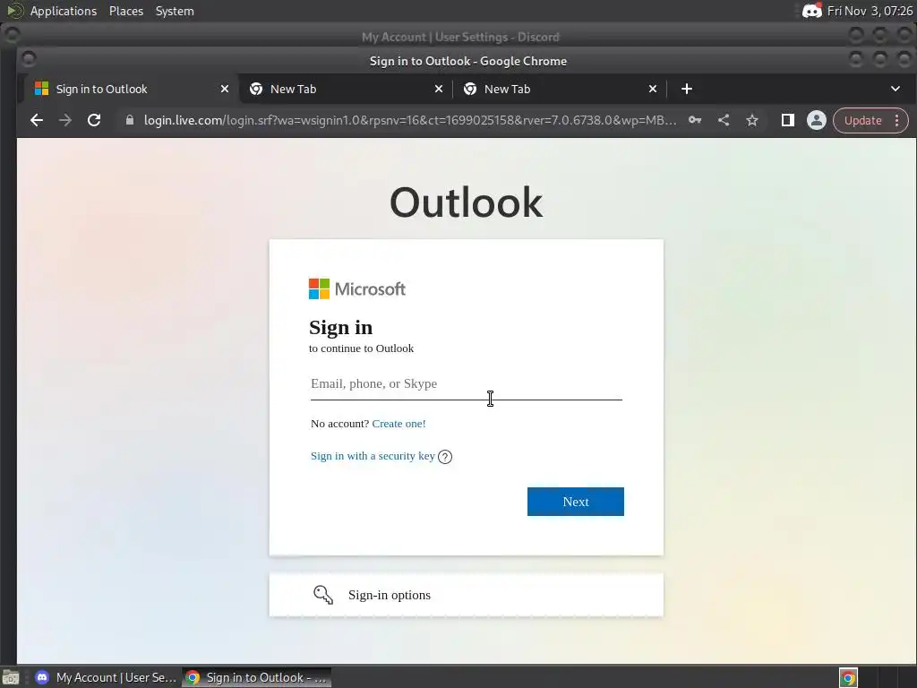
Task: Click the Discord window title bar behind Chrome
Action: 460,37
